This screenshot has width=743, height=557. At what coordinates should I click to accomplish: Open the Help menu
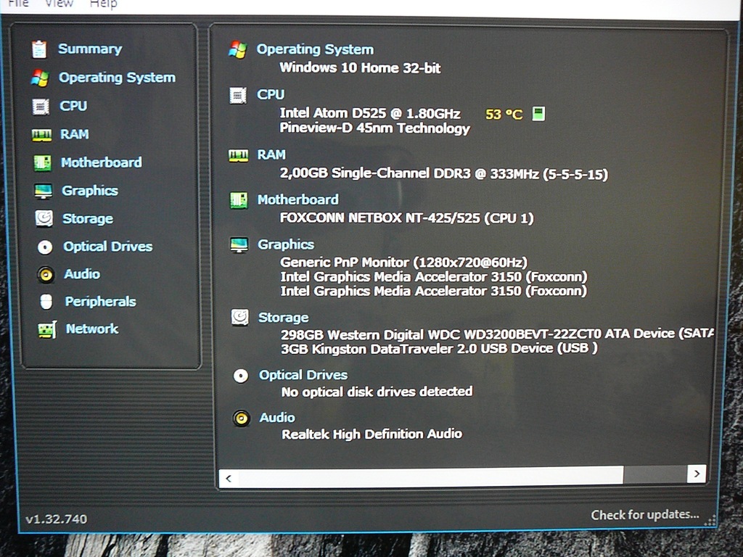tap(103, 4)
